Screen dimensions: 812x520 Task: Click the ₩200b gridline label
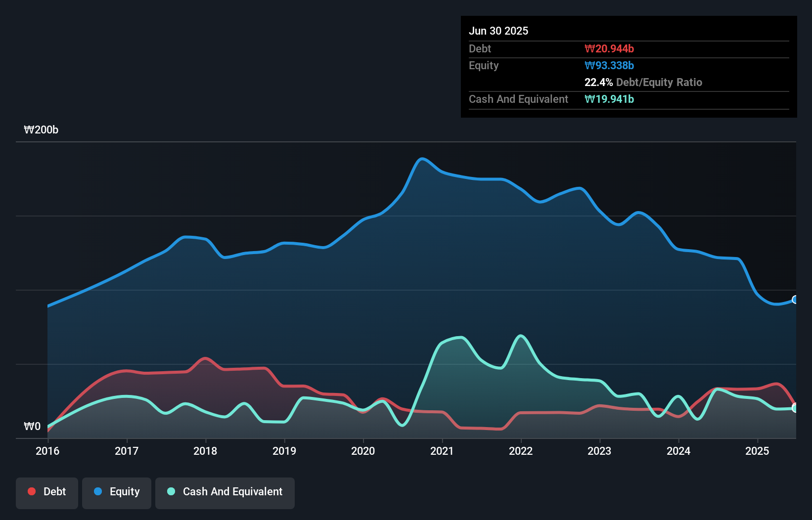coord(42,130)
